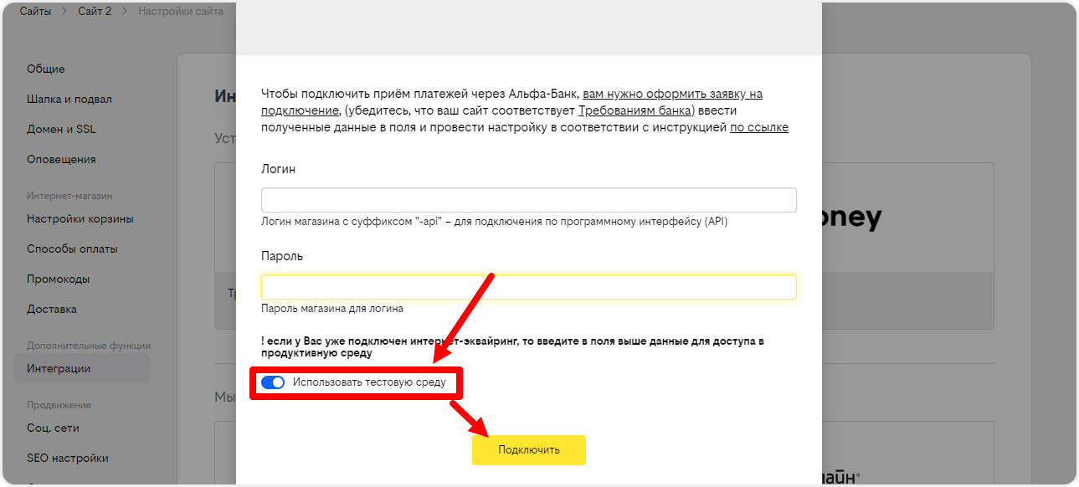1079x487 pixels.
Task: Follow the 'по ссылке' instruction link
Action: click(x=759, y=128)
